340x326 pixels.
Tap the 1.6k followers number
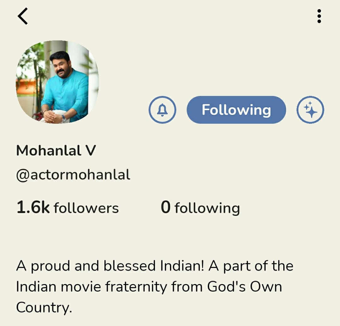(33, 208)
